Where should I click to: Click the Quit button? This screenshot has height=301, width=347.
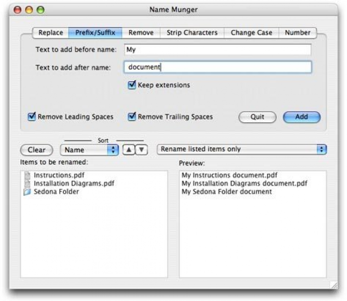[x=257, y=117]
